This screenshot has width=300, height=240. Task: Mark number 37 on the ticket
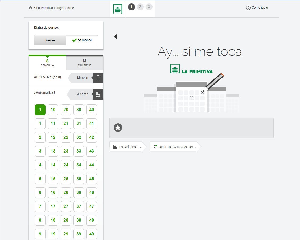coord(79,206)
